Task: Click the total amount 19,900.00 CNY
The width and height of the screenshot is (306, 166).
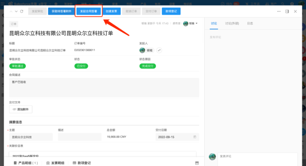Action: click(117, 137)
